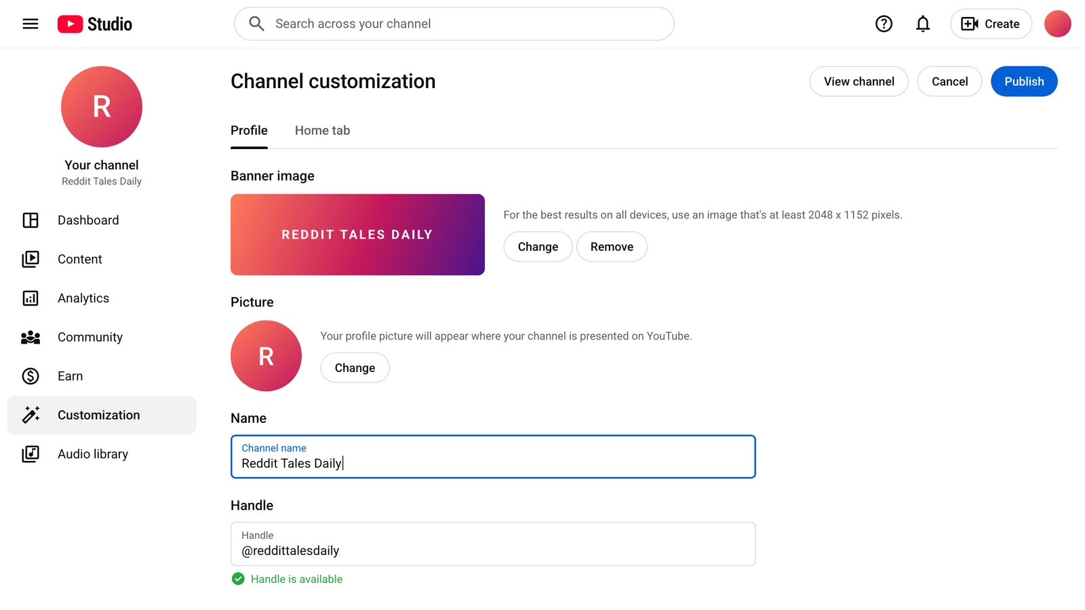Click the Earn dollar icon

(x=31, y=376)
